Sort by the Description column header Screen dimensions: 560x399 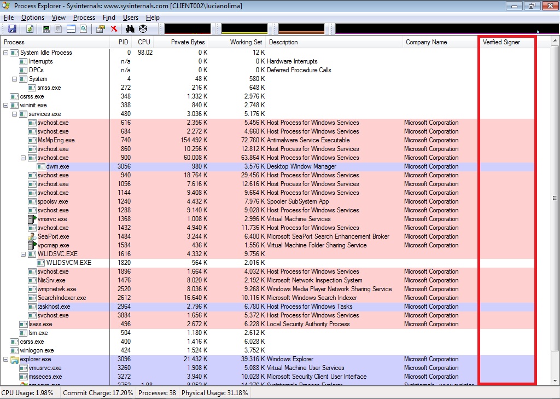(x=334, y=42)
